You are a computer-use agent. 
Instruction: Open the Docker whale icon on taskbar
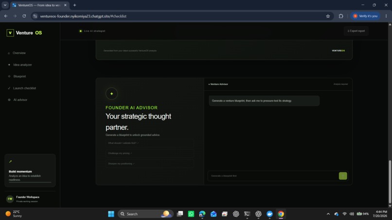click(269, 214)
